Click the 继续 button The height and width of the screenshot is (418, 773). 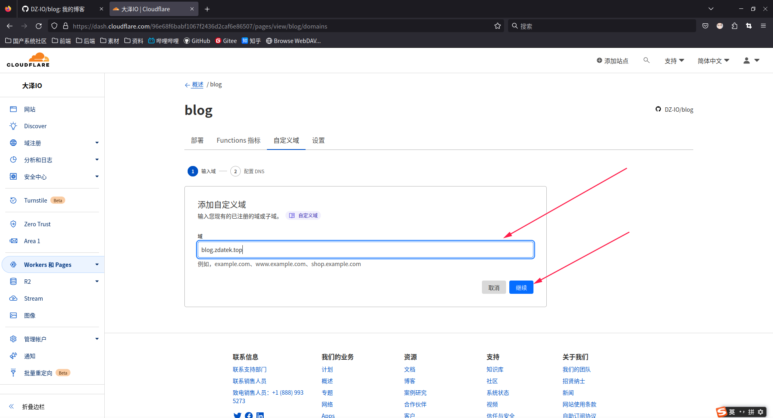521,287
